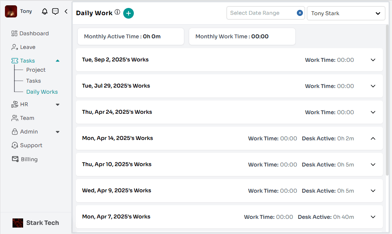The image size is (392, 234).
Task: Open messages using the chat icon
Action: point(55,11)
